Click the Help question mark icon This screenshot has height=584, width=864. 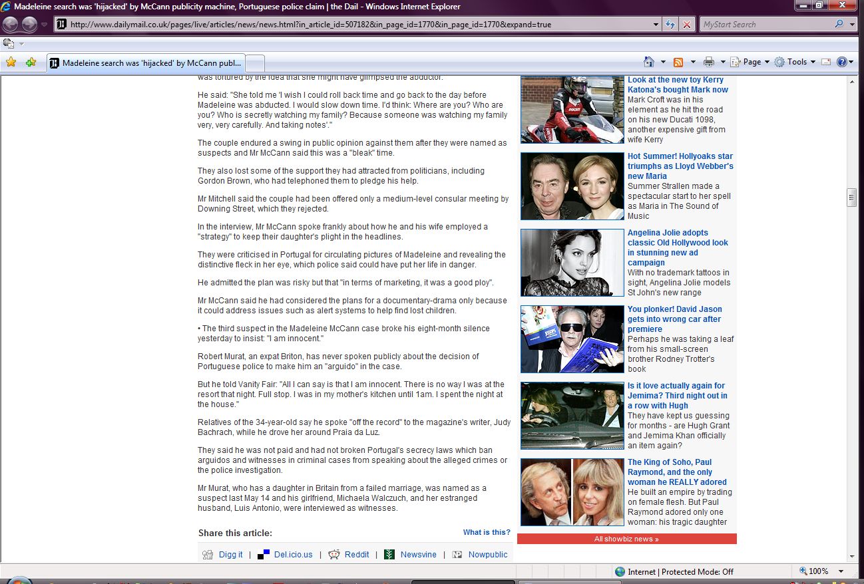point(841,62)
